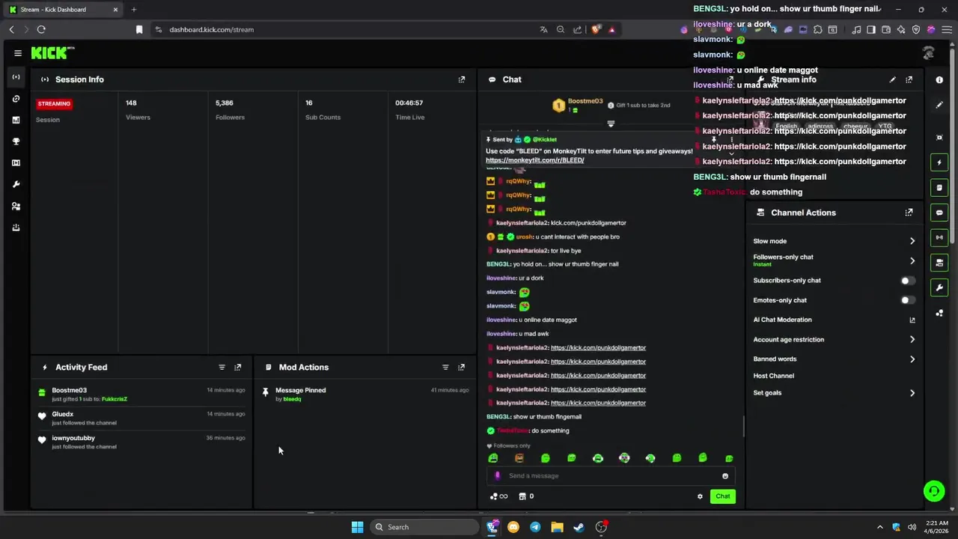Open the clips film sidebar icon
The image size is (958, 539).
[16, 162]
